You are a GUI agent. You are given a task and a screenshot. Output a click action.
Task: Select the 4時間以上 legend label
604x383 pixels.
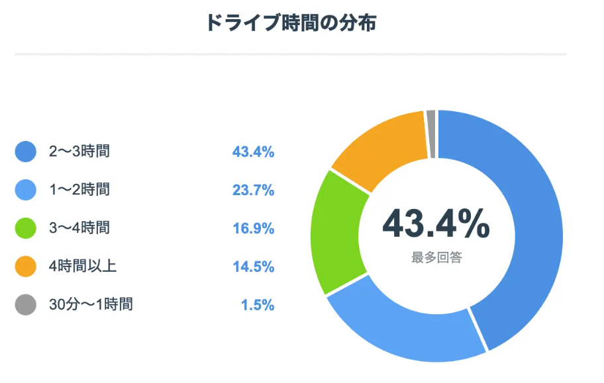point(83,267)
